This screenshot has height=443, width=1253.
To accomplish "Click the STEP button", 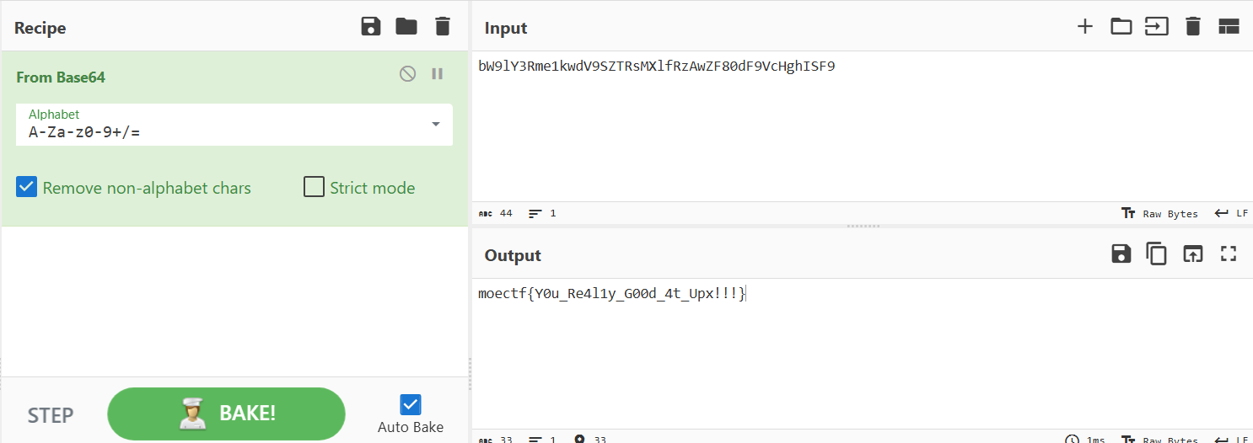I will (51, 414).
